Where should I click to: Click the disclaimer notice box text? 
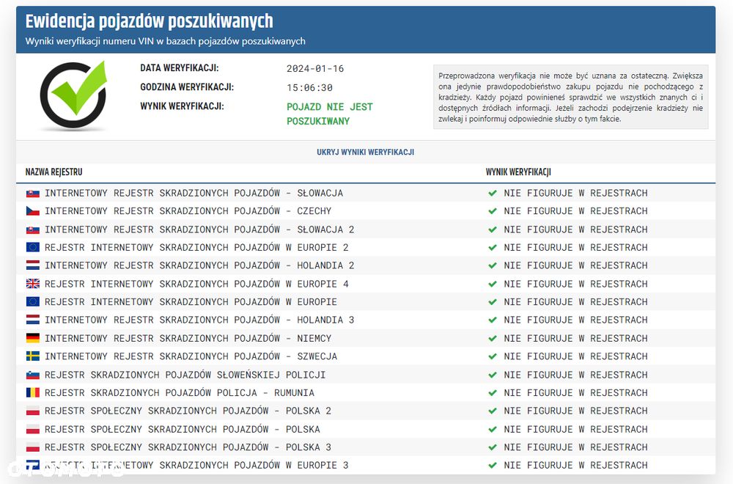point(570,98)
